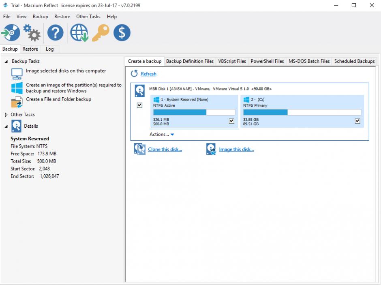The height and width of the screenshot is (285, 381).
Task: Click the Free Space 173.9 MB value
Action: [x=47, y=154]
